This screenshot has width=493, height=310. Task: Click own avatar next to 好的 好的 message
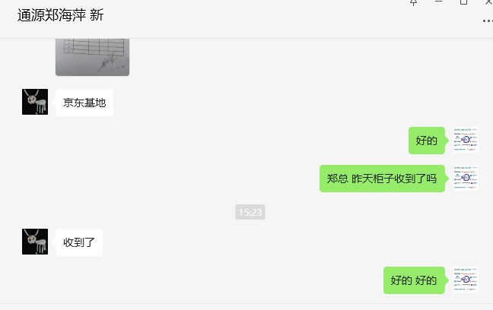(466, 280)
